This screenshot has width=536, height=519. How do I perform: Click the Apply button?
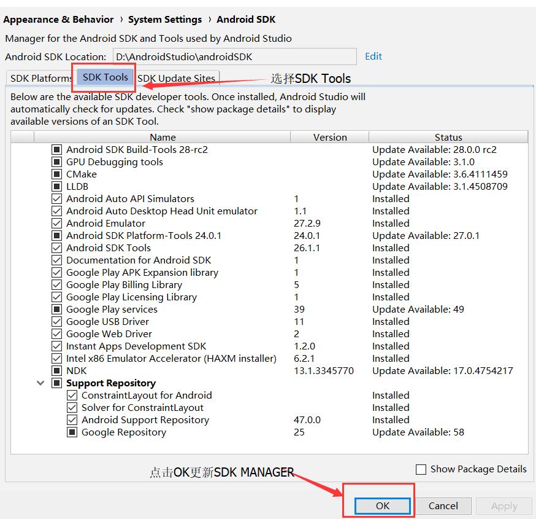click(x=504, y=505)
